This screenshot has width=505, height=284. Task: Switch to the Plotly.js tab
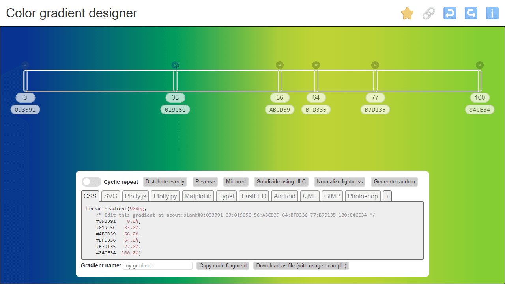click(x=136, y=196)
